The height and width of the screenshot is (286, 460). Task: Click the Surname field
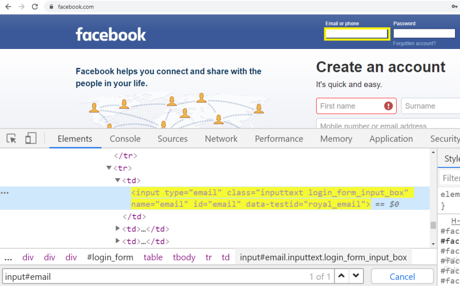[x=431, y=106]
